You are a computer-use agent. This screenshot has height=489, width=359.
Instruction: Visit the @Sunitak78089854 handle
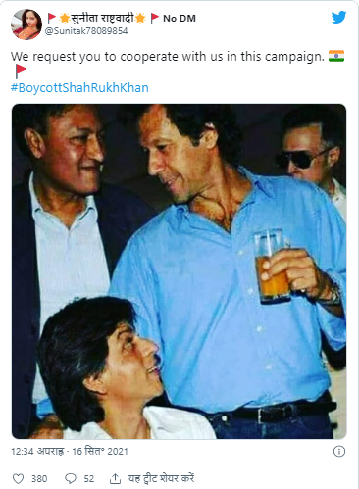click(86, 31)
